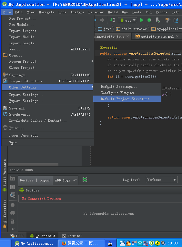Image resolution: width=182 pixels, height=247 pixels.
Task: Click the Make Project binary arrow icon
Action: click(112, 20)
